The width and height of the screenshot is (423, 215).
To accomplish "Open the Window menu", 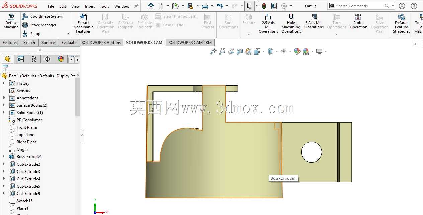I will (122, 6).
